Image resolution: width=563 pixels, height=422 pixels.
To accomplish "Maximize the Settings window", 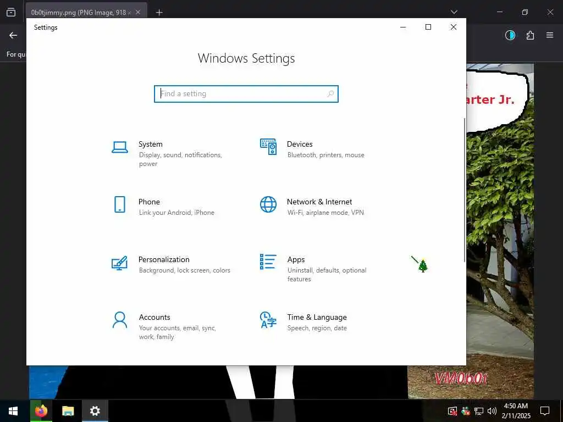I will pyautogui.click(x=428, y=27).
